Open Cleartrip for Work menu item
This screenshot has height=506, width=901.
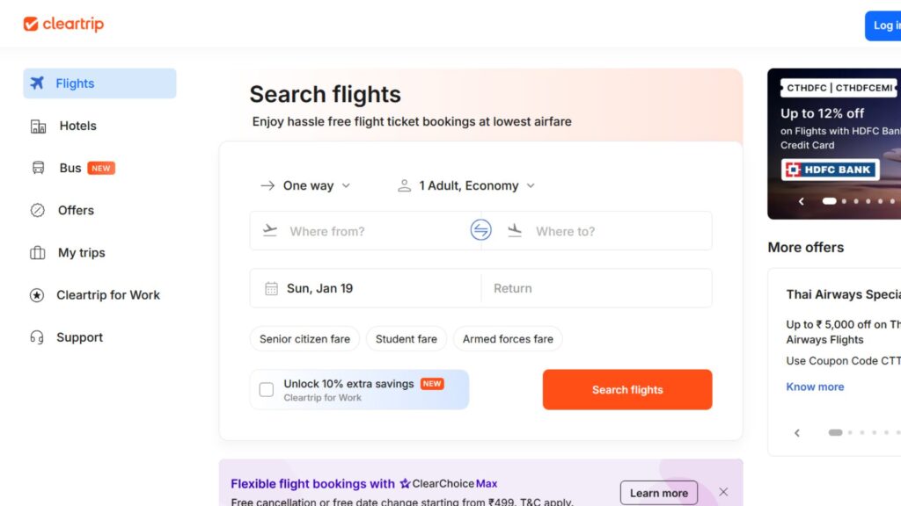tap(107, 295)
